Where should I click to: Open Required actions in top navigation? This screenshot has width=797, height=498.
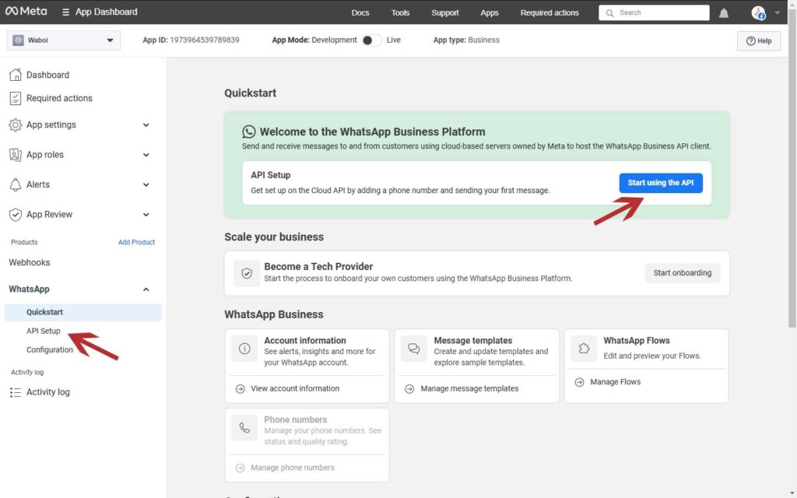(549, 12)
